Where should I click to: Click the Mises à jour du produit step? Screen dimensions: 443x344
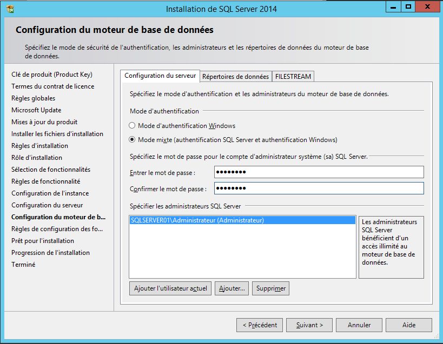click(44, 122)
